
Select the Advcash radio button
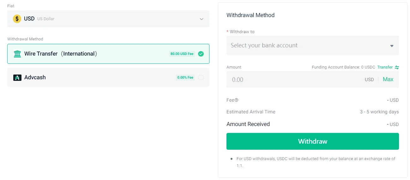[x=201, y=77]
